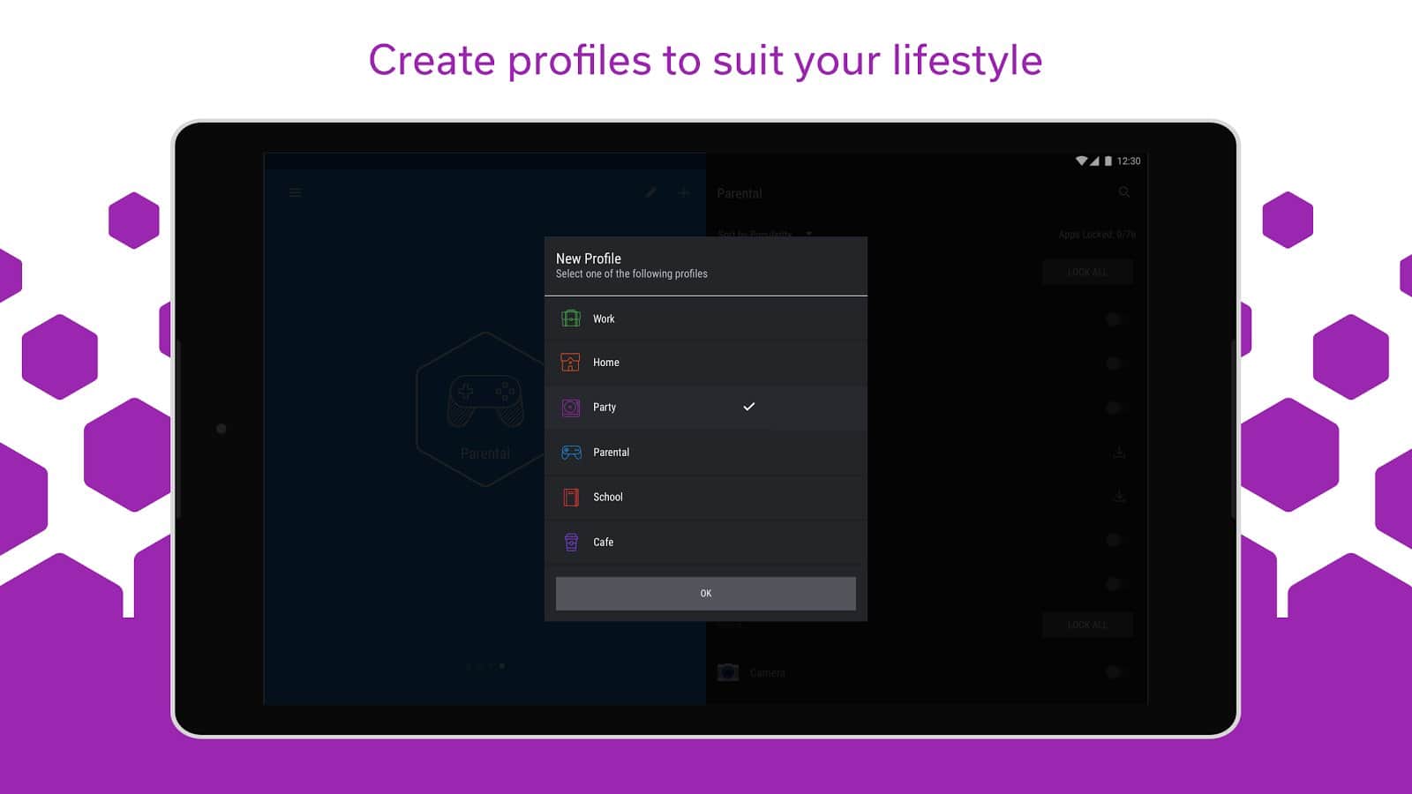
Task: Click the battery icon in status bar
Action: point(1108,161)
